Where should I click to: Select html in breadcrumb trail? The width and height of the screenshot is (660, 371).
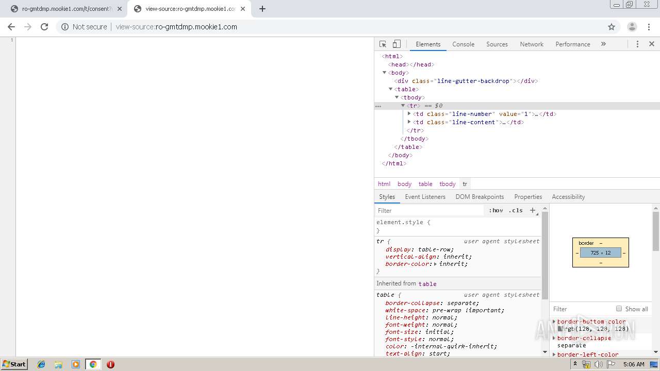coord(384,184)
